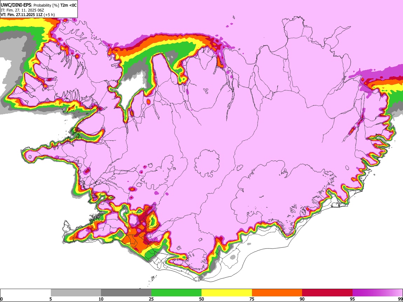Click the yellow 50-75% legend swatch
The width and height of the screenshot is (403, 302).
(227, 293)
